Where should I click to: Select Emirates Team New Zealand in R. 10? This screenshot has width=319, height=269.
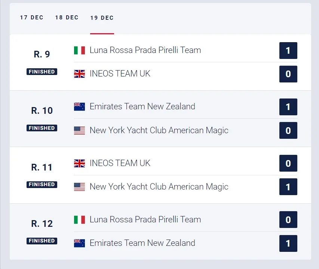click(142, 106)
